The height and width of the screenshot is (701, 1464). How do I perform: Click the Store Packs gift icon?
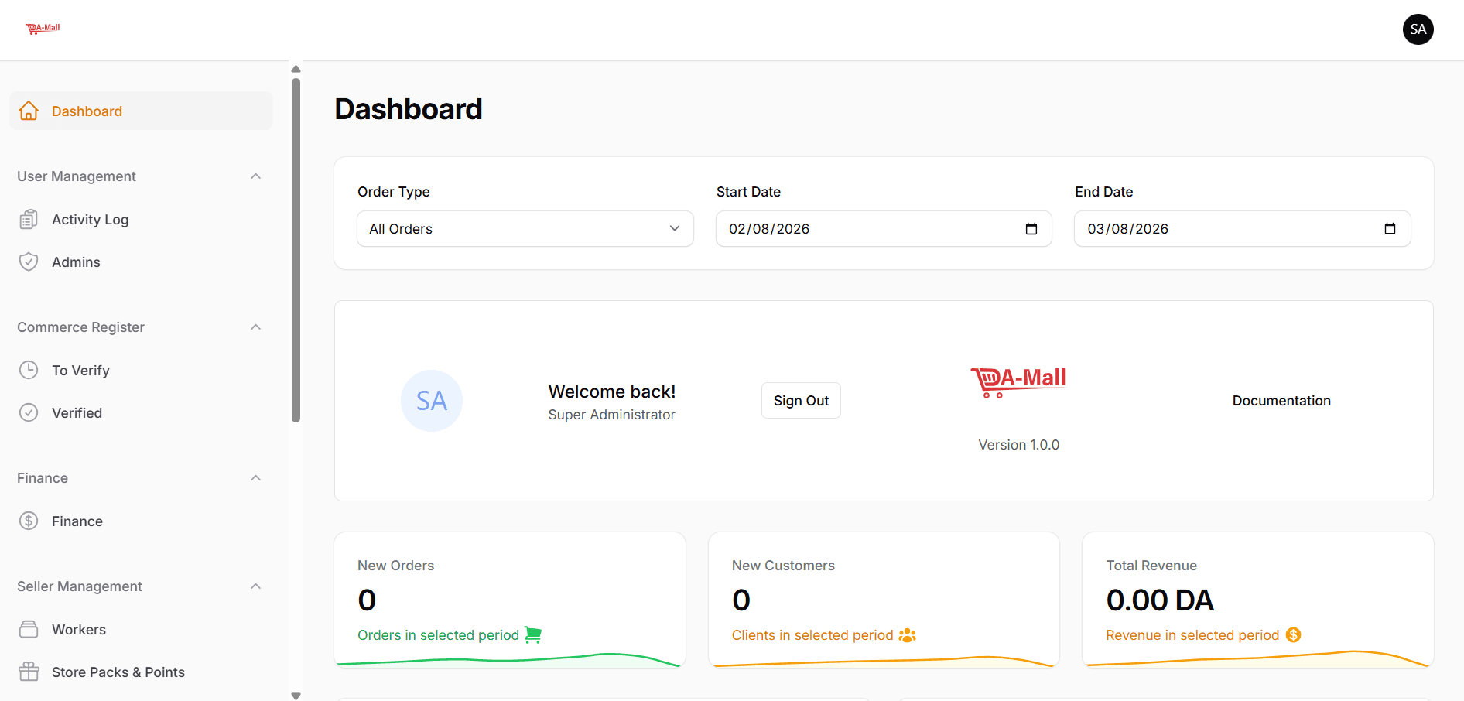29,672
